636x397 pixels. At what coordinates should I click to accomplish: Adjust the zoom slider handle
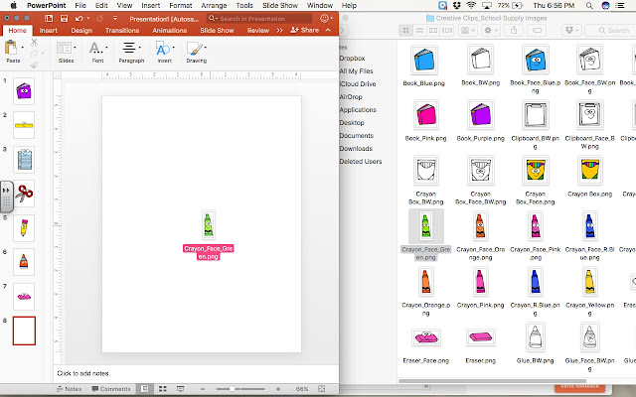pyautogui.click(x=232, y=389)
